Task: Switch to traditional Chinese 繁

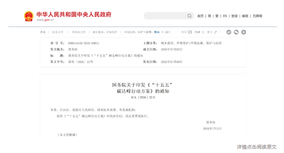Action: coord(217,16)
